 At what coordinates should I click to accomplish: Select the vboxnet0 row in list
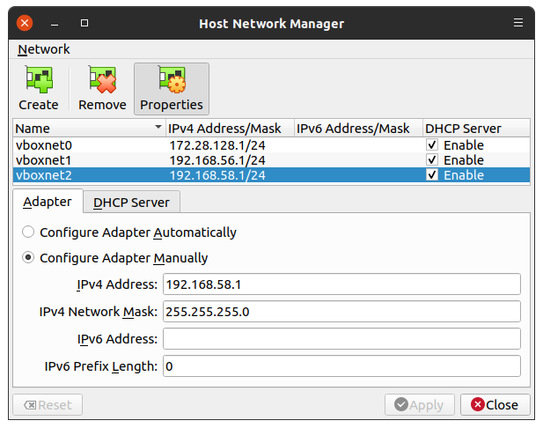(88, 144)
